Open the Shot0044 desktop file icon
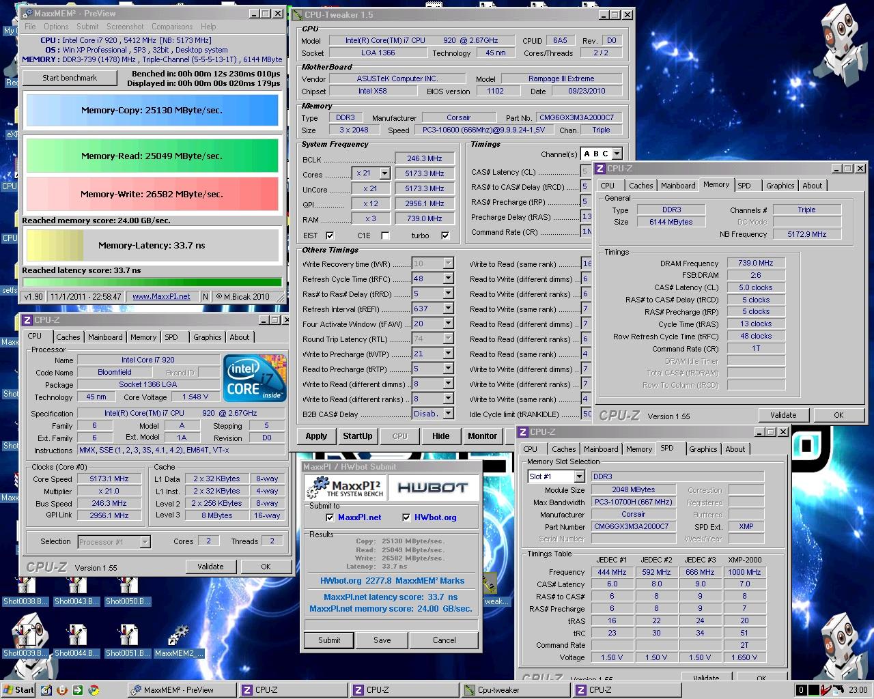This screenshot has width=874, height=699. [x=76, y=642]
